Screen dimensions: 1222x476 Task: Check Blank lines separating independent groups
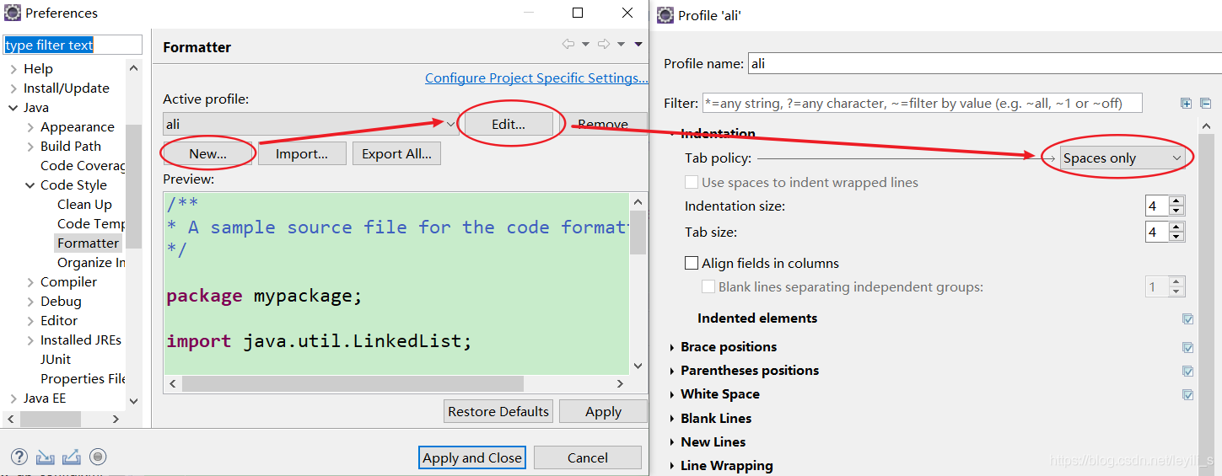(x=708, y=287)
